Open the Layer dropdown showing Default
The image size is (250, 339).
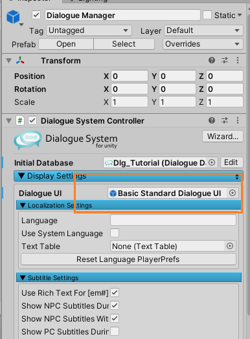pos(203,30)
